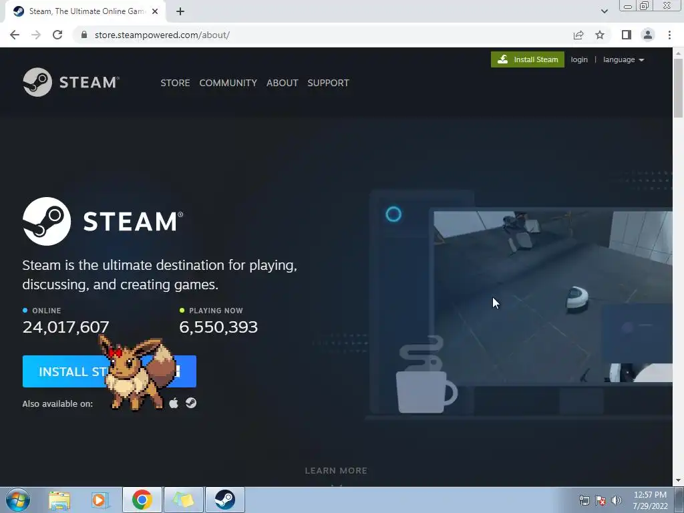Viewport: 684px width, 513px height.
Task: Click the vertical scrollbar thumb
Action: tap(678, 88)
